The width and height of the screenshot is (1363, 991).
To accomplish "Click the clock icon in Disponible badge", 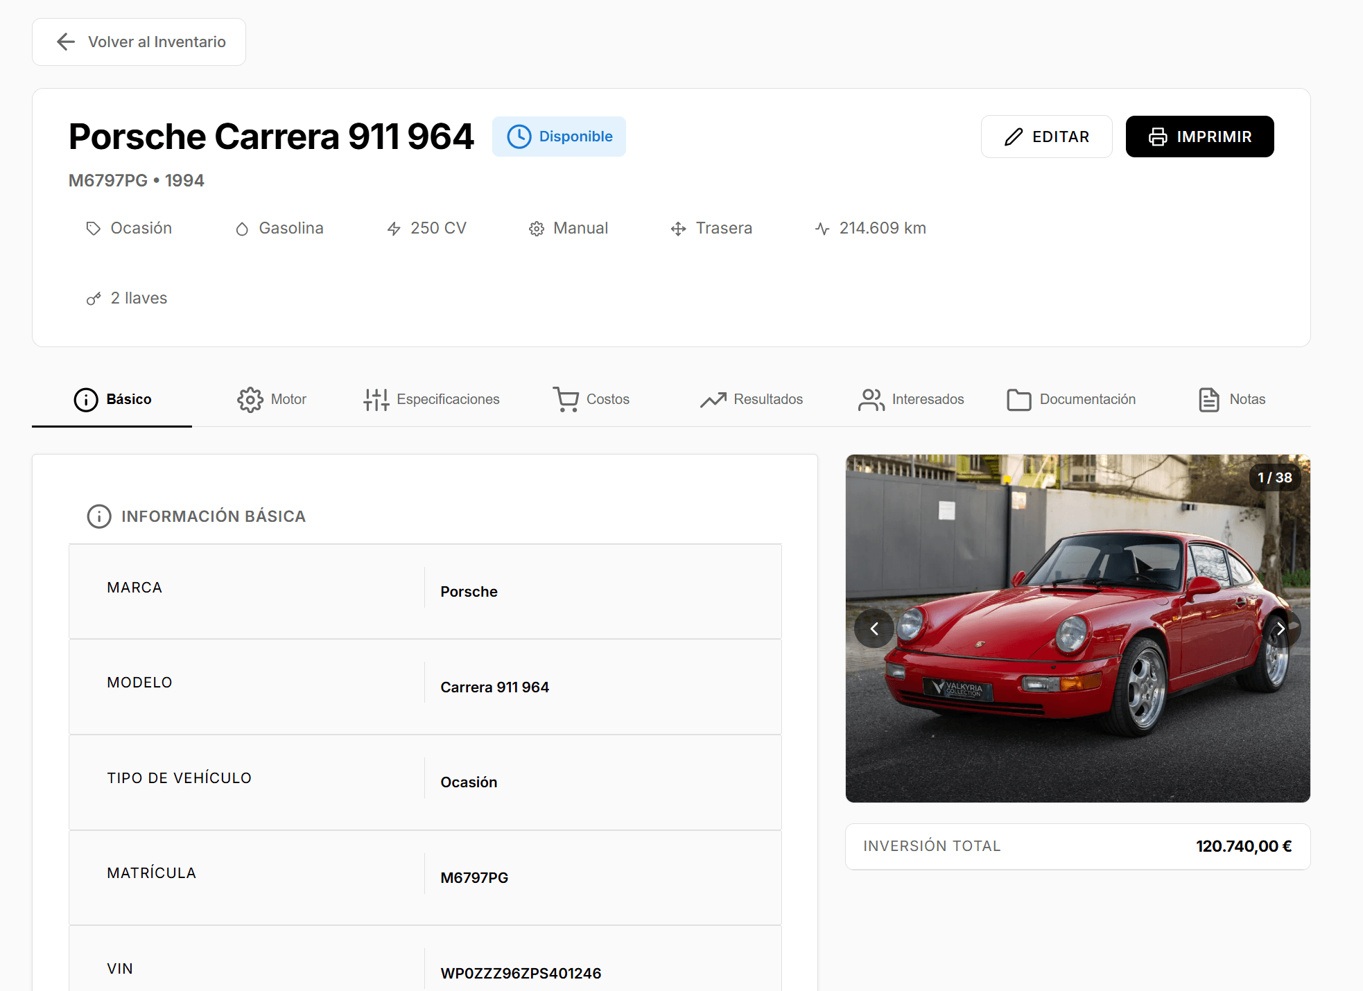I will [519, 137].
